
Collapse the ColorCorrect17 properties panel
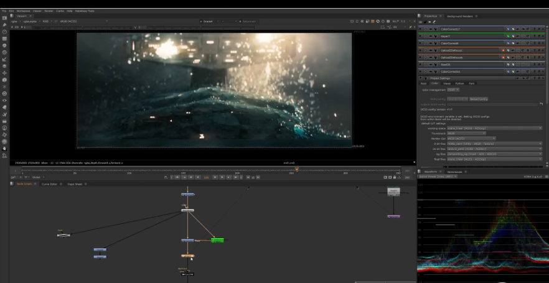421,29
